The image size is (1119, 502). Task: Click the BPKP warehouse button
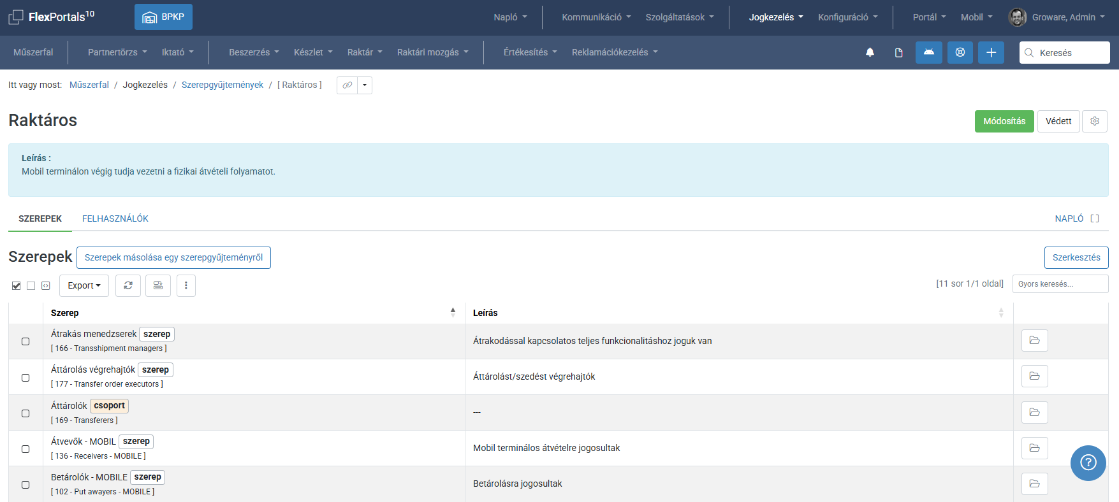coord(163,17)
